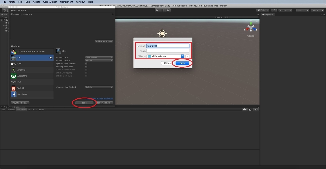Click the Build button

point(84,103)
